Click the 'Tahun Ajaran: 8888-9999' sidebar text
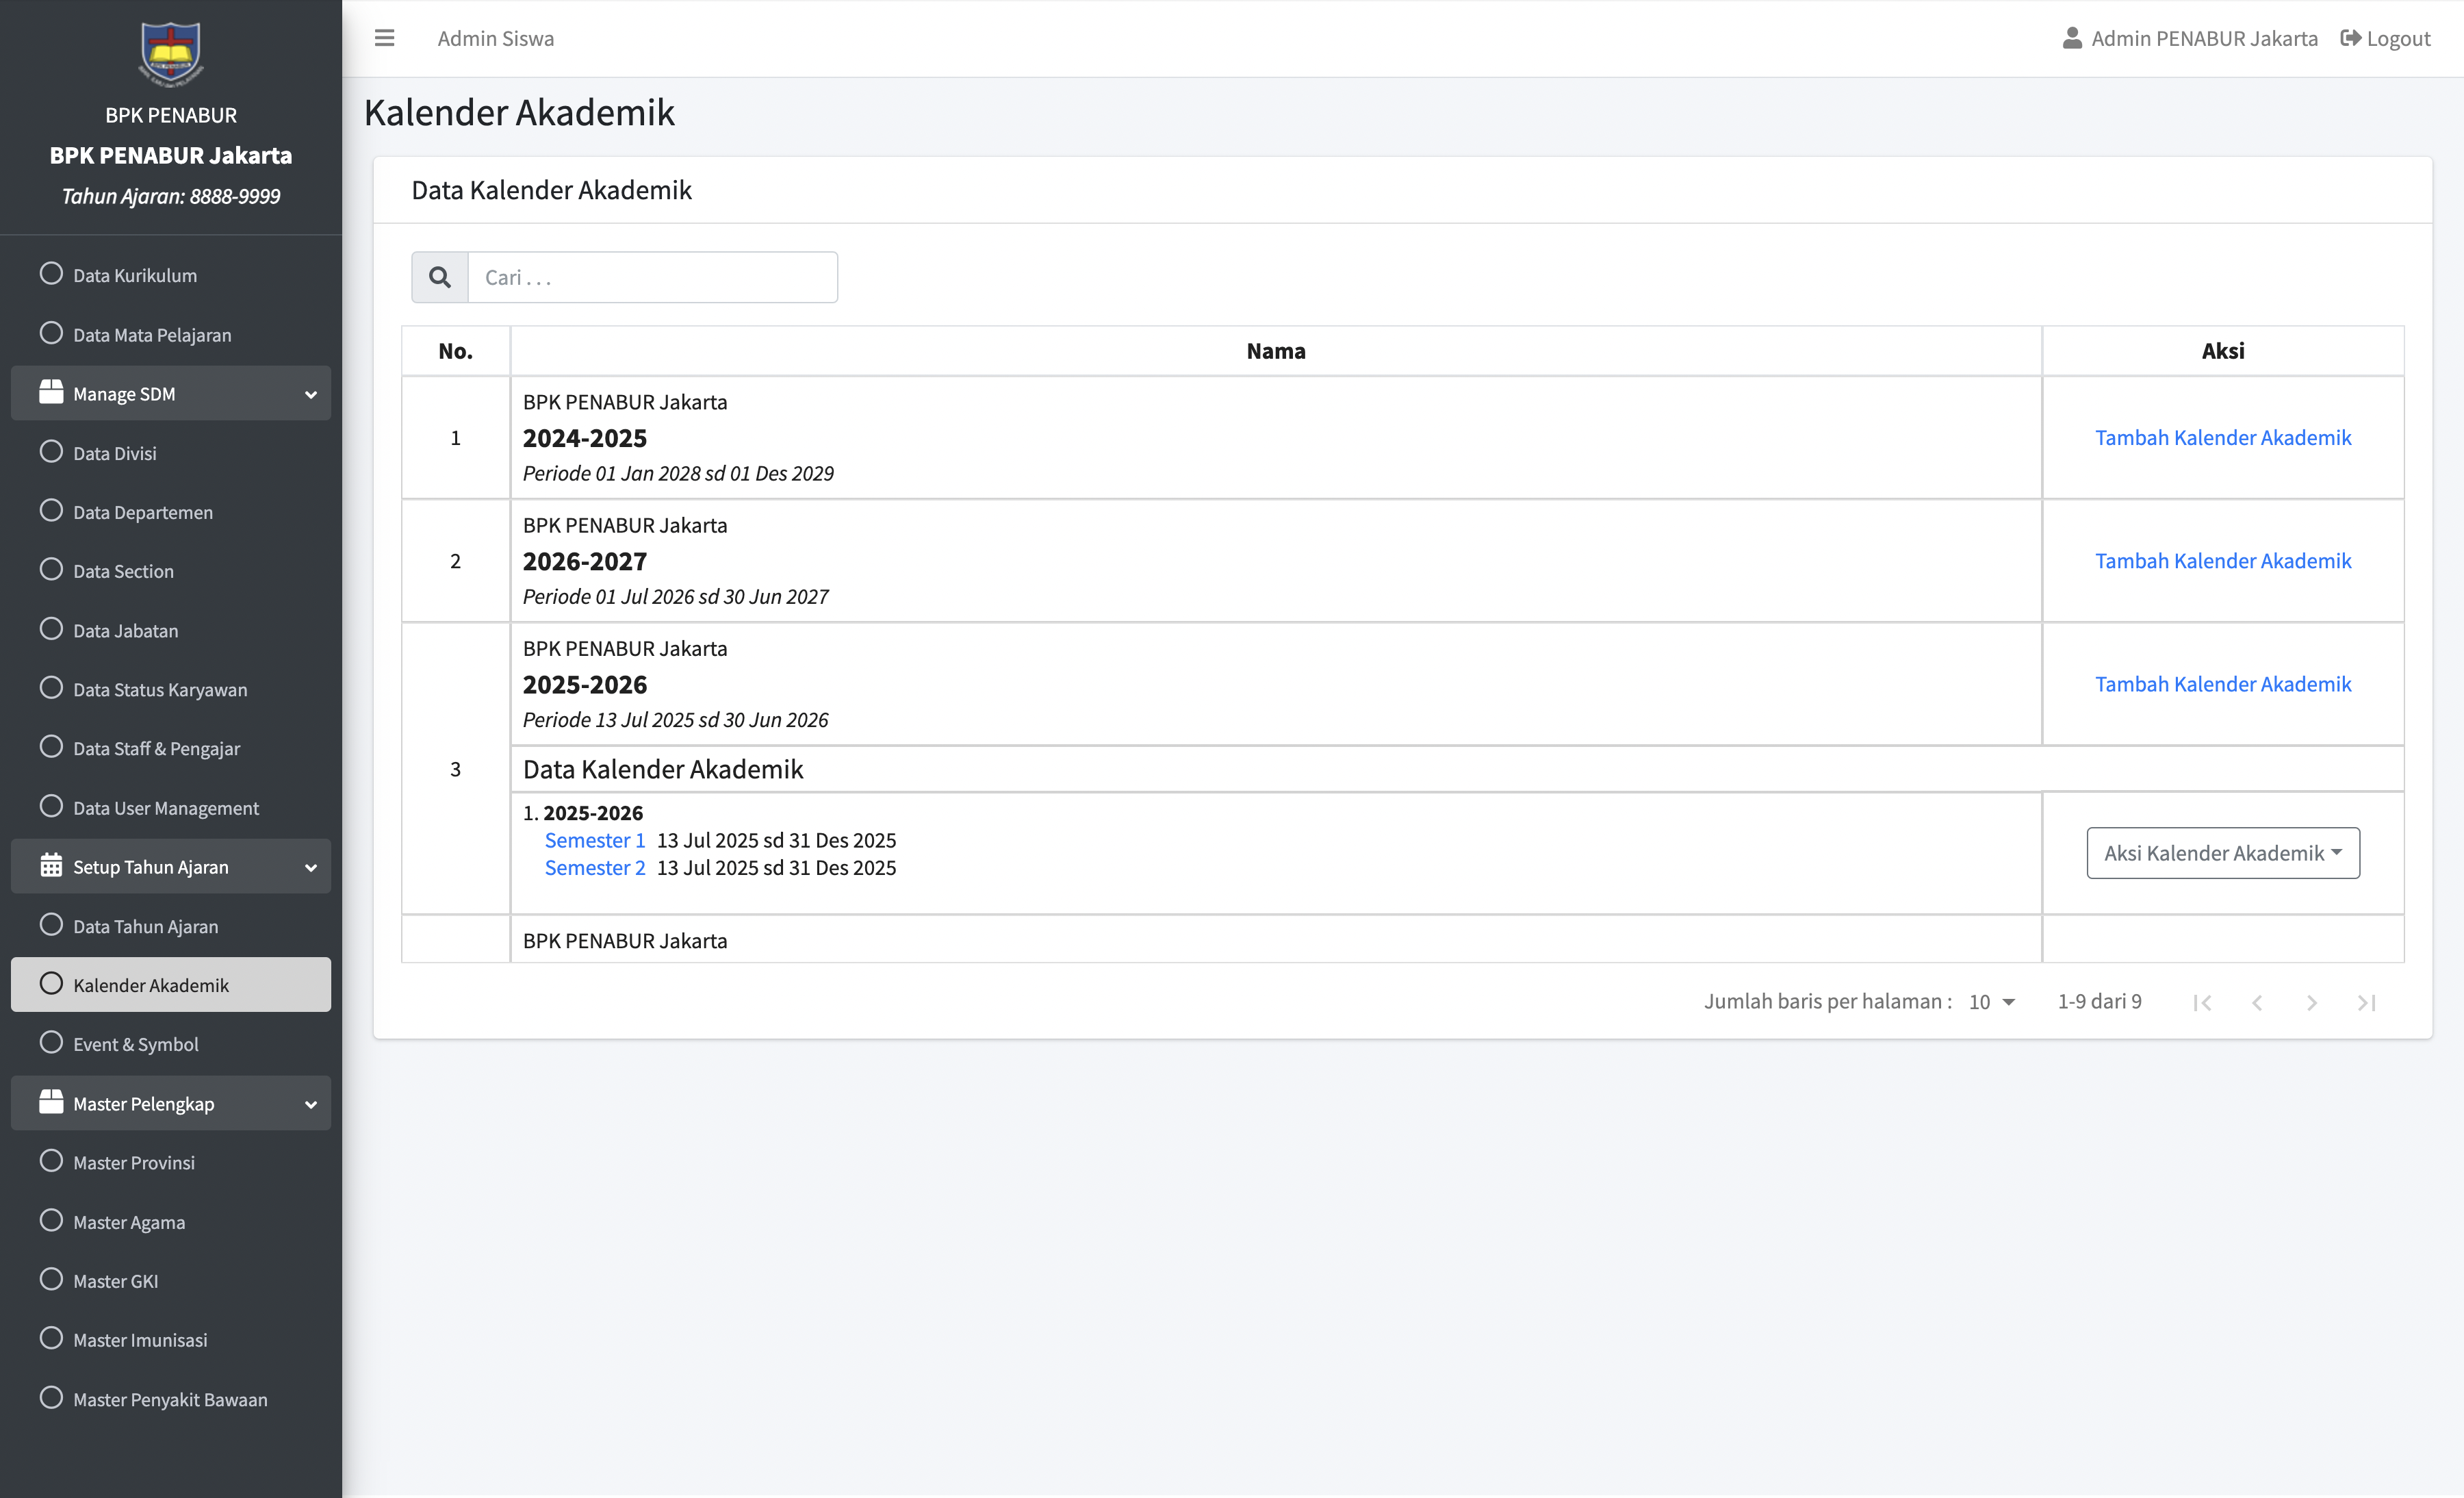Screen dimensions: 2464x1498 171,196
